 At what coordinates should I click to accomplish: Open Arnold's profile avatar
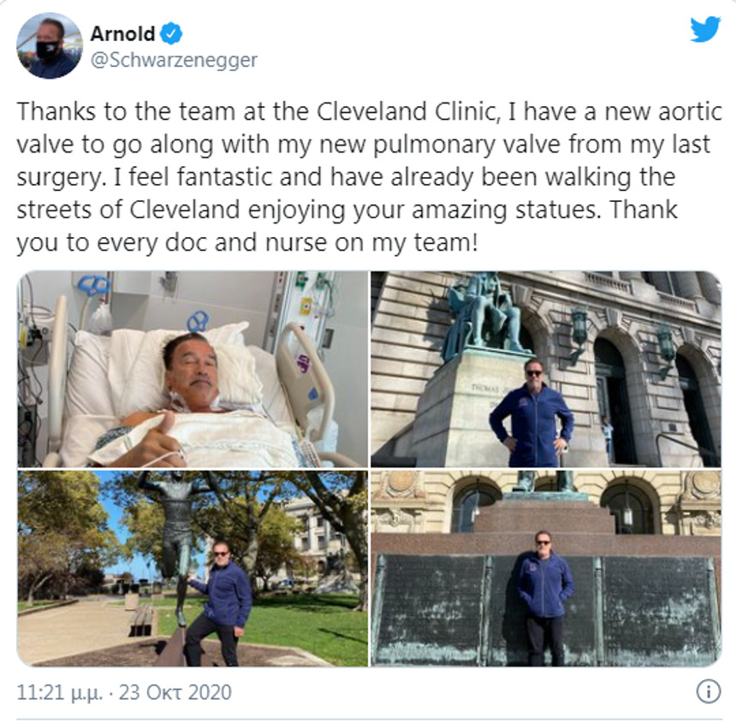(50, 45)
